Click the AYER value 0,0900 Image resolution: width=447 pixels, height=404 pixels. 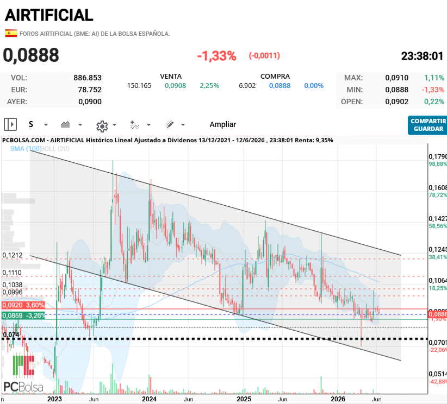90,102
